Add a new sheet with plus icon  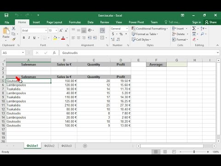tap(85, 146)
